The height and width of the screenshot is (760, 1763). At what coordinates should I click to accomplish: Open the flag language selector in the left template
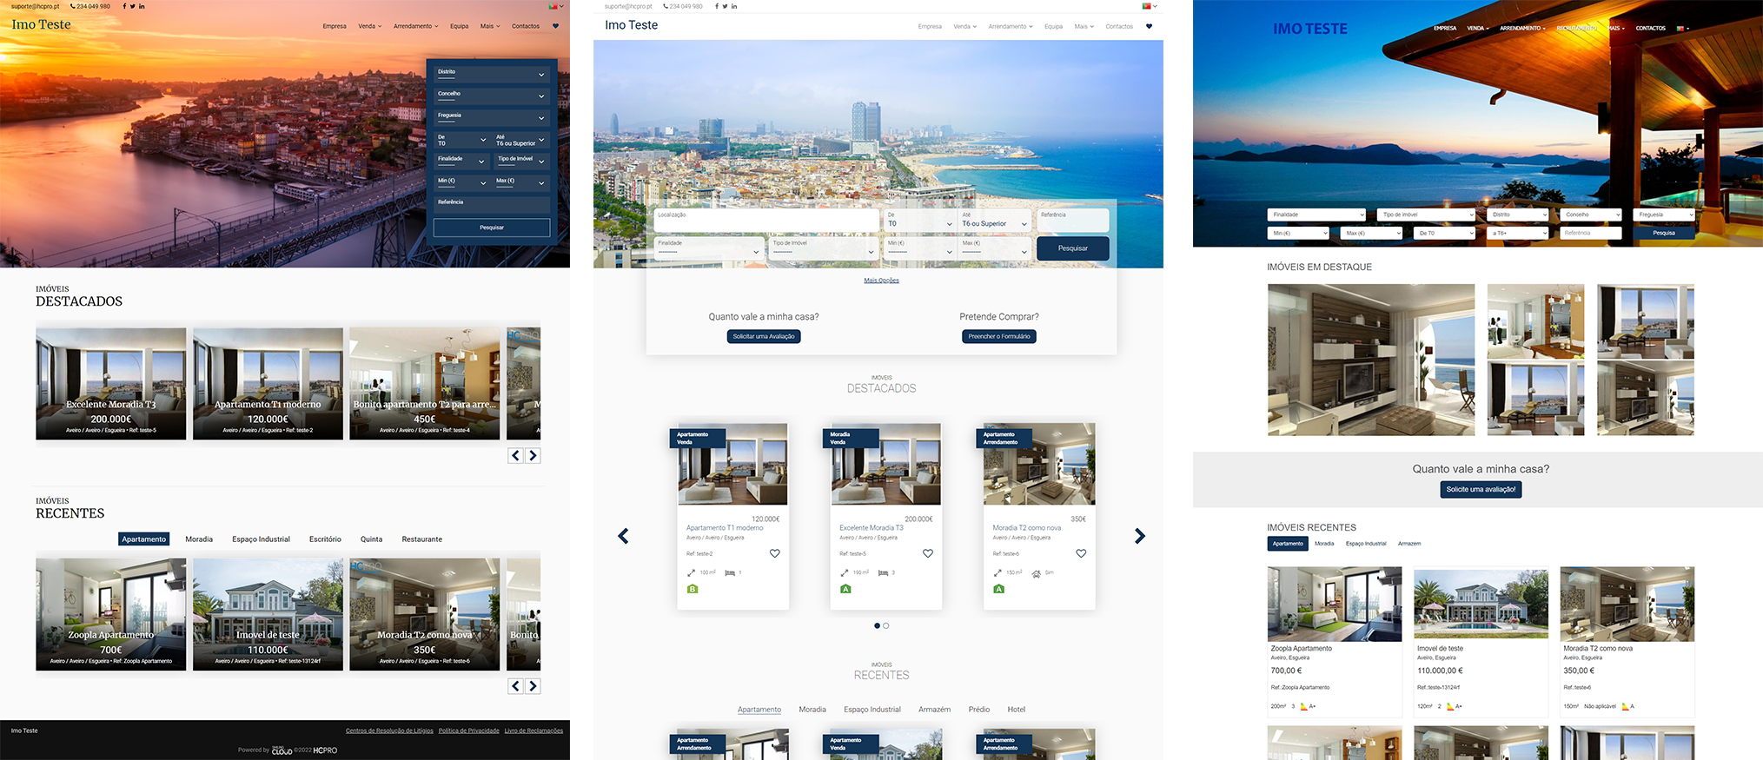coord(556,6)
